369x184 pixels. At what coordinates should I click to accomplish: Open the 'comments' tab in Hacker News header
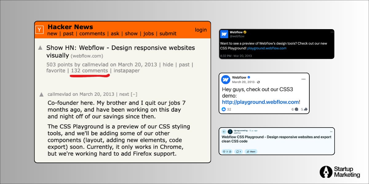coord(92,33)
